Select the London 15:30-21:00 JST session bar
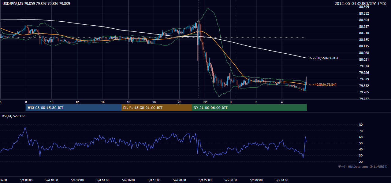 coord(157,108)
